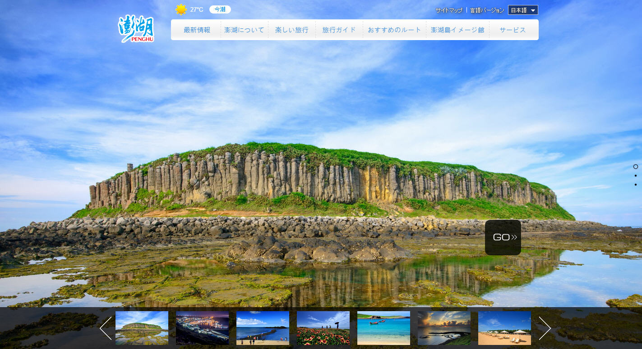Click the Penghu logo
The image size is (642, 349).
coord(136,29)
